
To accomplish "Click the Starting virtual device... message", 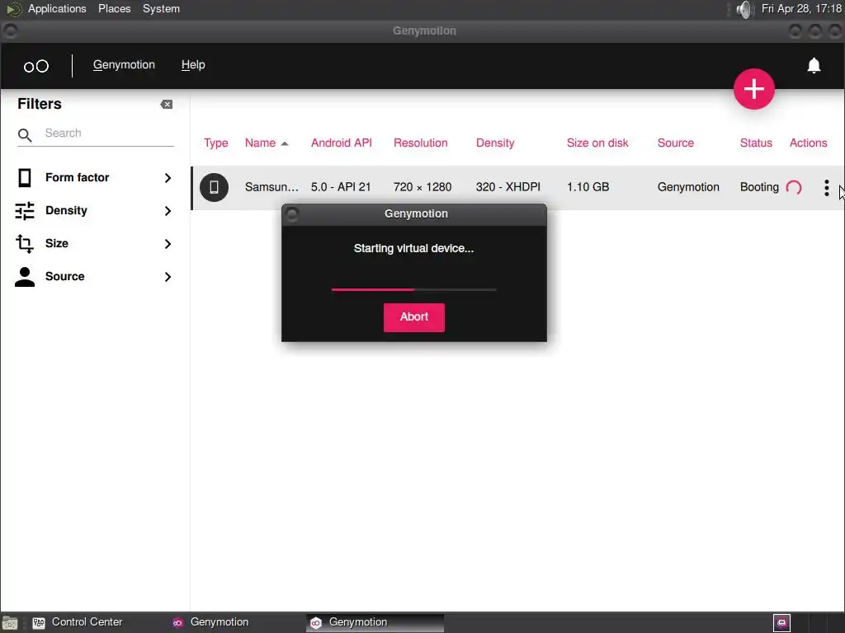I will click(413, 248).
